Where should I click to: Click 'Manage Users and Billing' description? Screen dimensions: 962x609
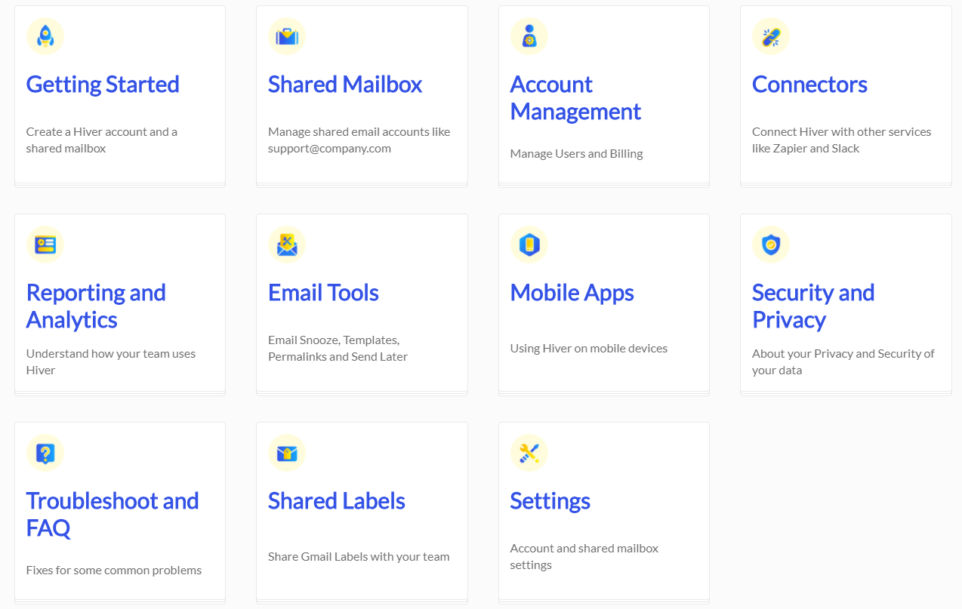coord(576,154)
